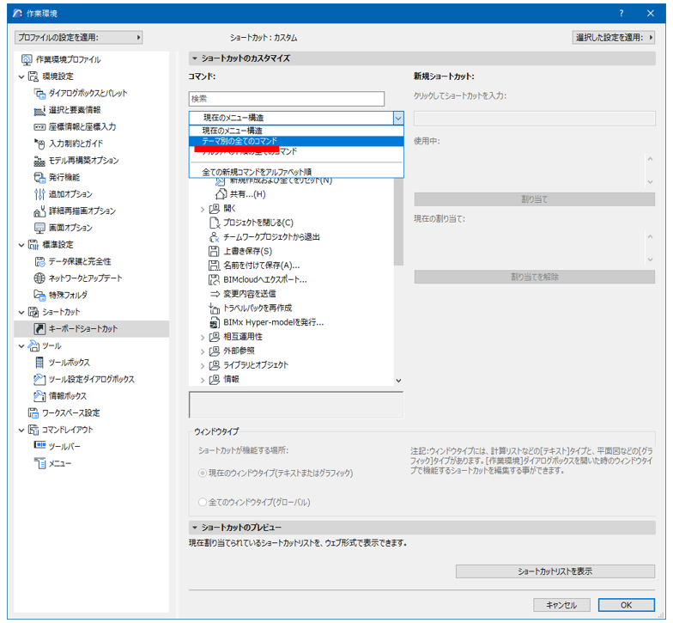Click the ツールボックス icon
The height and width of the screenshot is (623, 673).
(39, 363)
